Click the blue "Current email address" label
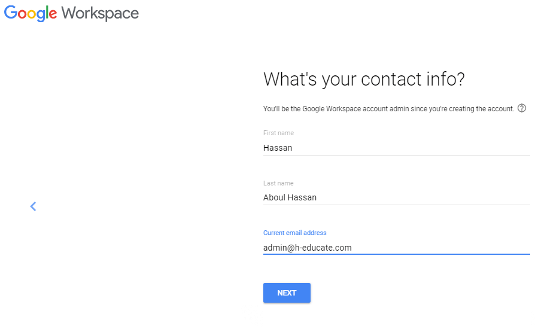 (294, 233)
